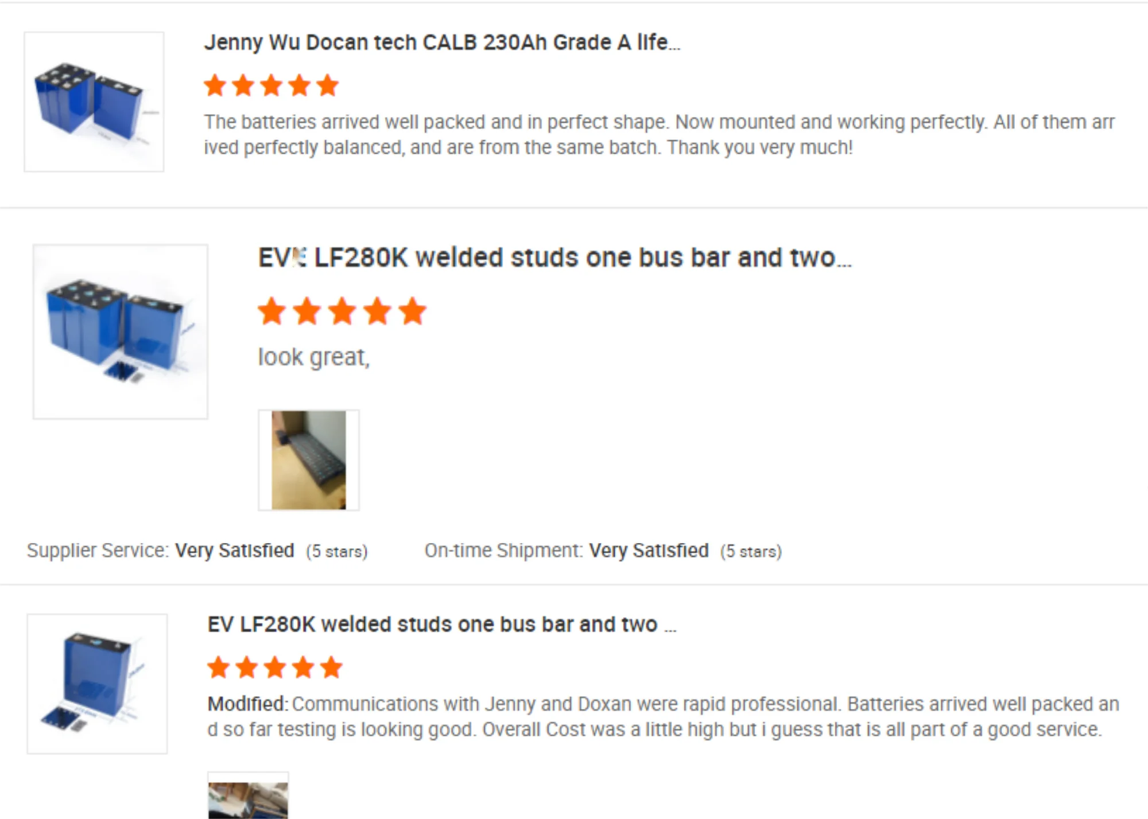
Task: Click the first star of the 'look great' review
Action: [272, 311]
